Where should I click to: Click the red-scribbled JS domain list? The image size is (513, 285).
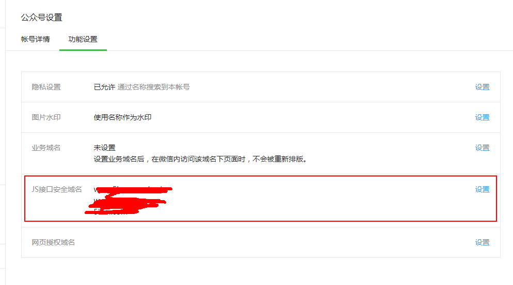click(x=129, y=200)
